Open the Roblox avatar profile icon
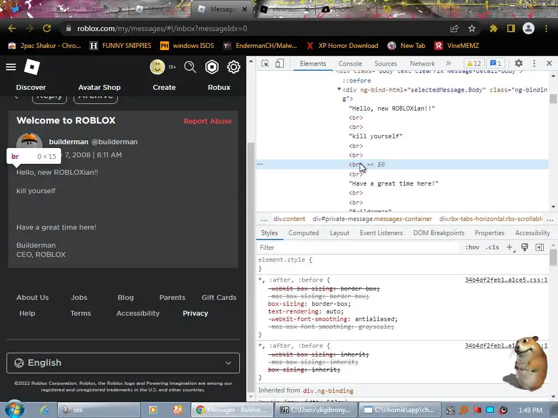 pyautogui.click(x=157, y=67)
